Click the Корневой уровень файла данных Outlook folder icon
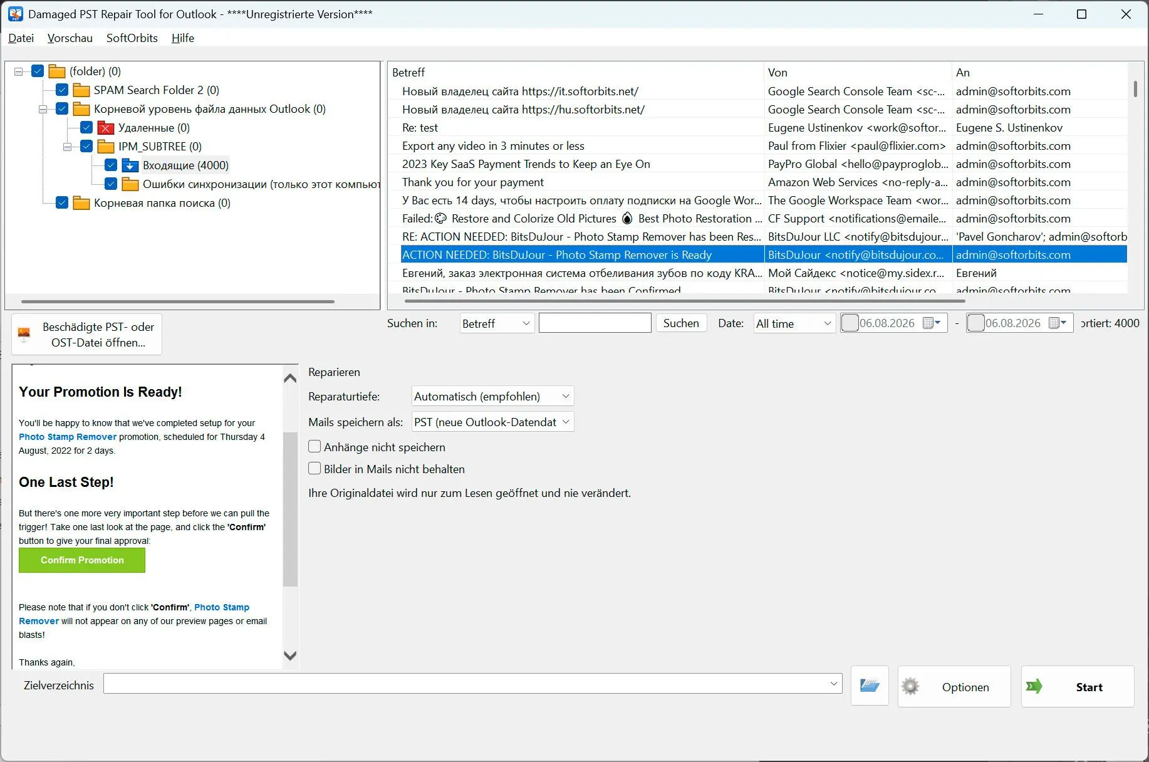The image size is (1149, 762). 81,109
